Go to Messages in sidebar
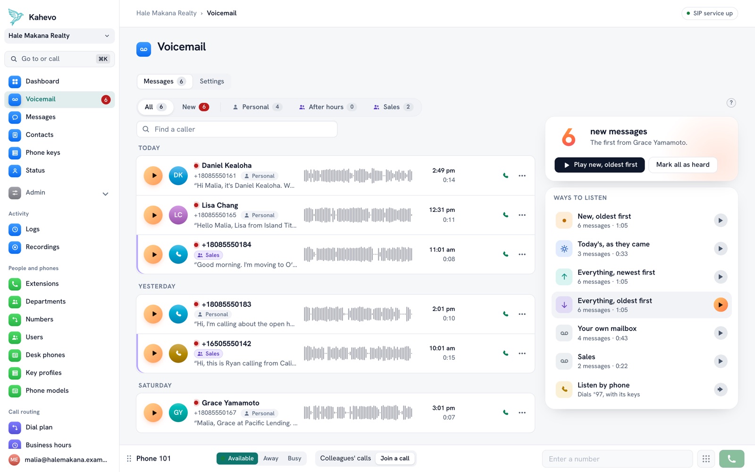Viewport: 755px width, 472px height. point(59,117)
